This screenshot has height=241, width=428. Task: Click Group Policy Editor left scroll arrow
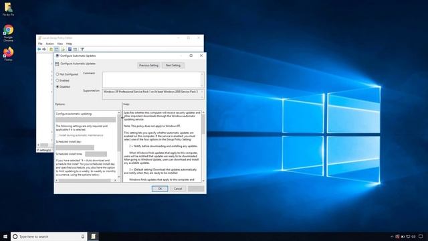38,145
